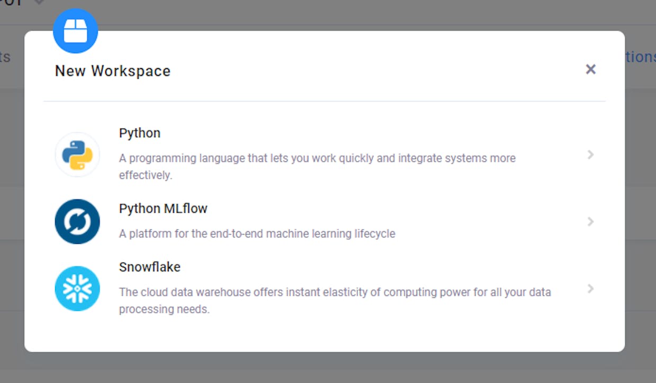Image resolution: width=656 pixels, height=383 pixels.
Task: Click the Snowflake logo icon
Action: [77, 288]
